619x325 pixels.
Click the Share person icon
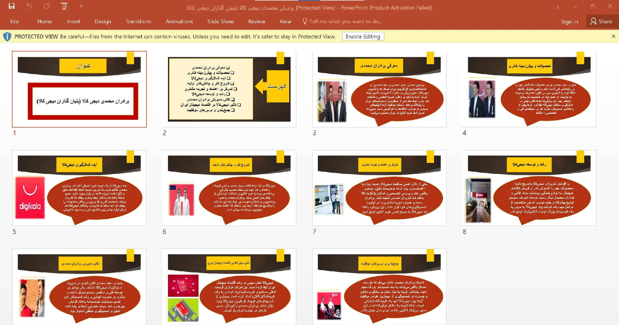(x=593, y=21)
